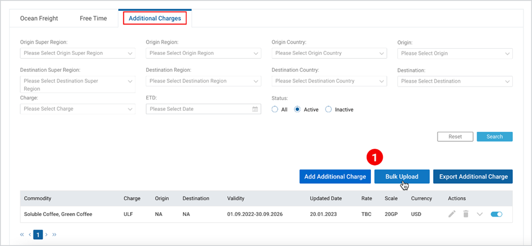This screenshot has height=246, width=532.
Task: Click the Rate column header
Action: click(367, 198)
